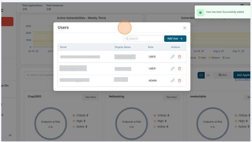This screenshot has width=252, height=142.
Task: Click See More on Netbanking card
Action: pyautogui.click(x=172, y=97)
